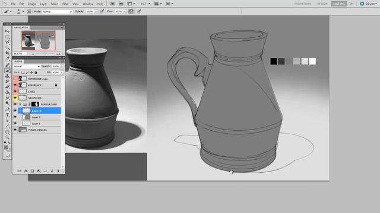Hide the SWATCHES layer
This screenshot has height=213, width=380.
[15, 98]
